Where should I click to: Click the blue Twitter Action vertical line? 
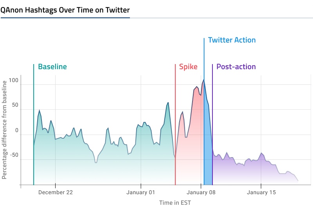204,59
